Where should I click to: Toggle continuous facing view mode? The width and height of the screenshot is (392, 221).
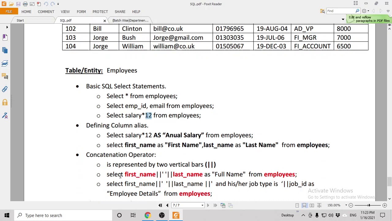click(x=319, y=205)
